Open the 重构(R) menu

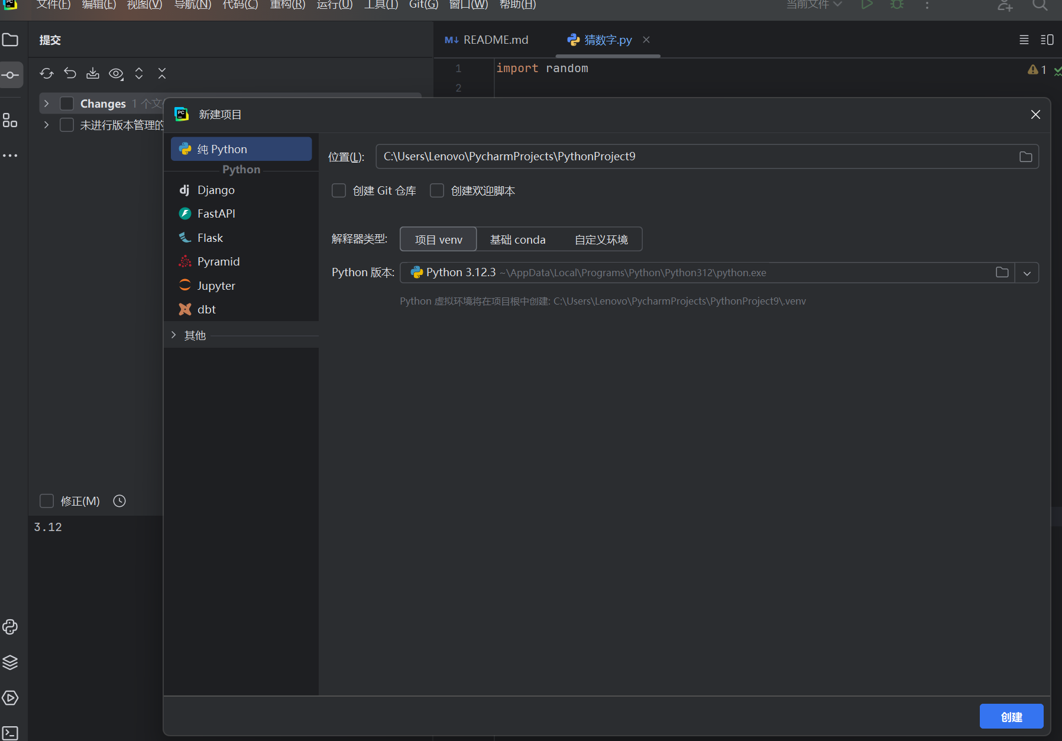point(287,5)
